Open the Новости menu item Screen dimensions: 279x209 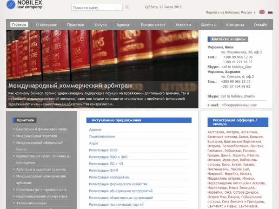pos(183,25)
